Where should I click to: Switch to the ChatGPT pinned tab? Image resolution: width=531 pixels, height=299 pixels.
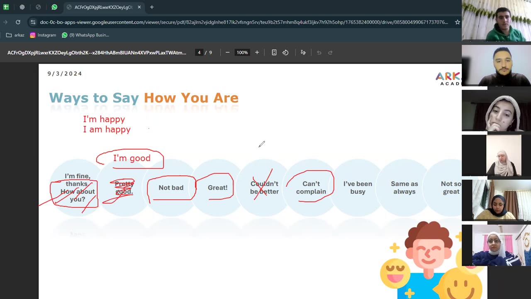[22, 7]
